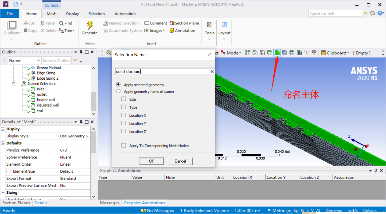Switch to the Display ribbon tab
This screenshot has width=386, height=214.
73,14
